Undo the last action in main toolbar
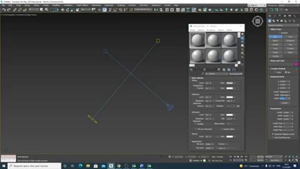Viewport: 300px width, 169px height. pos(4,10)
